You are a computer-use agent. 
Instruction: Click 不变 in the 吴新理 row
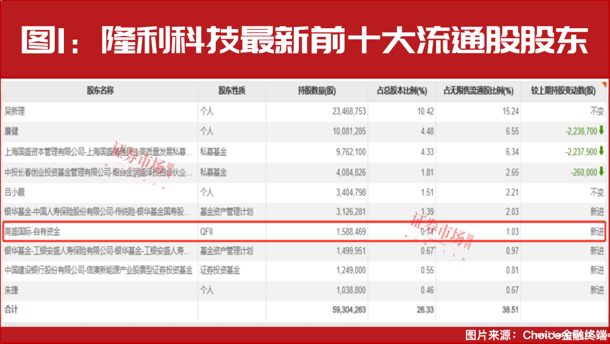click(x=597, y=111)
